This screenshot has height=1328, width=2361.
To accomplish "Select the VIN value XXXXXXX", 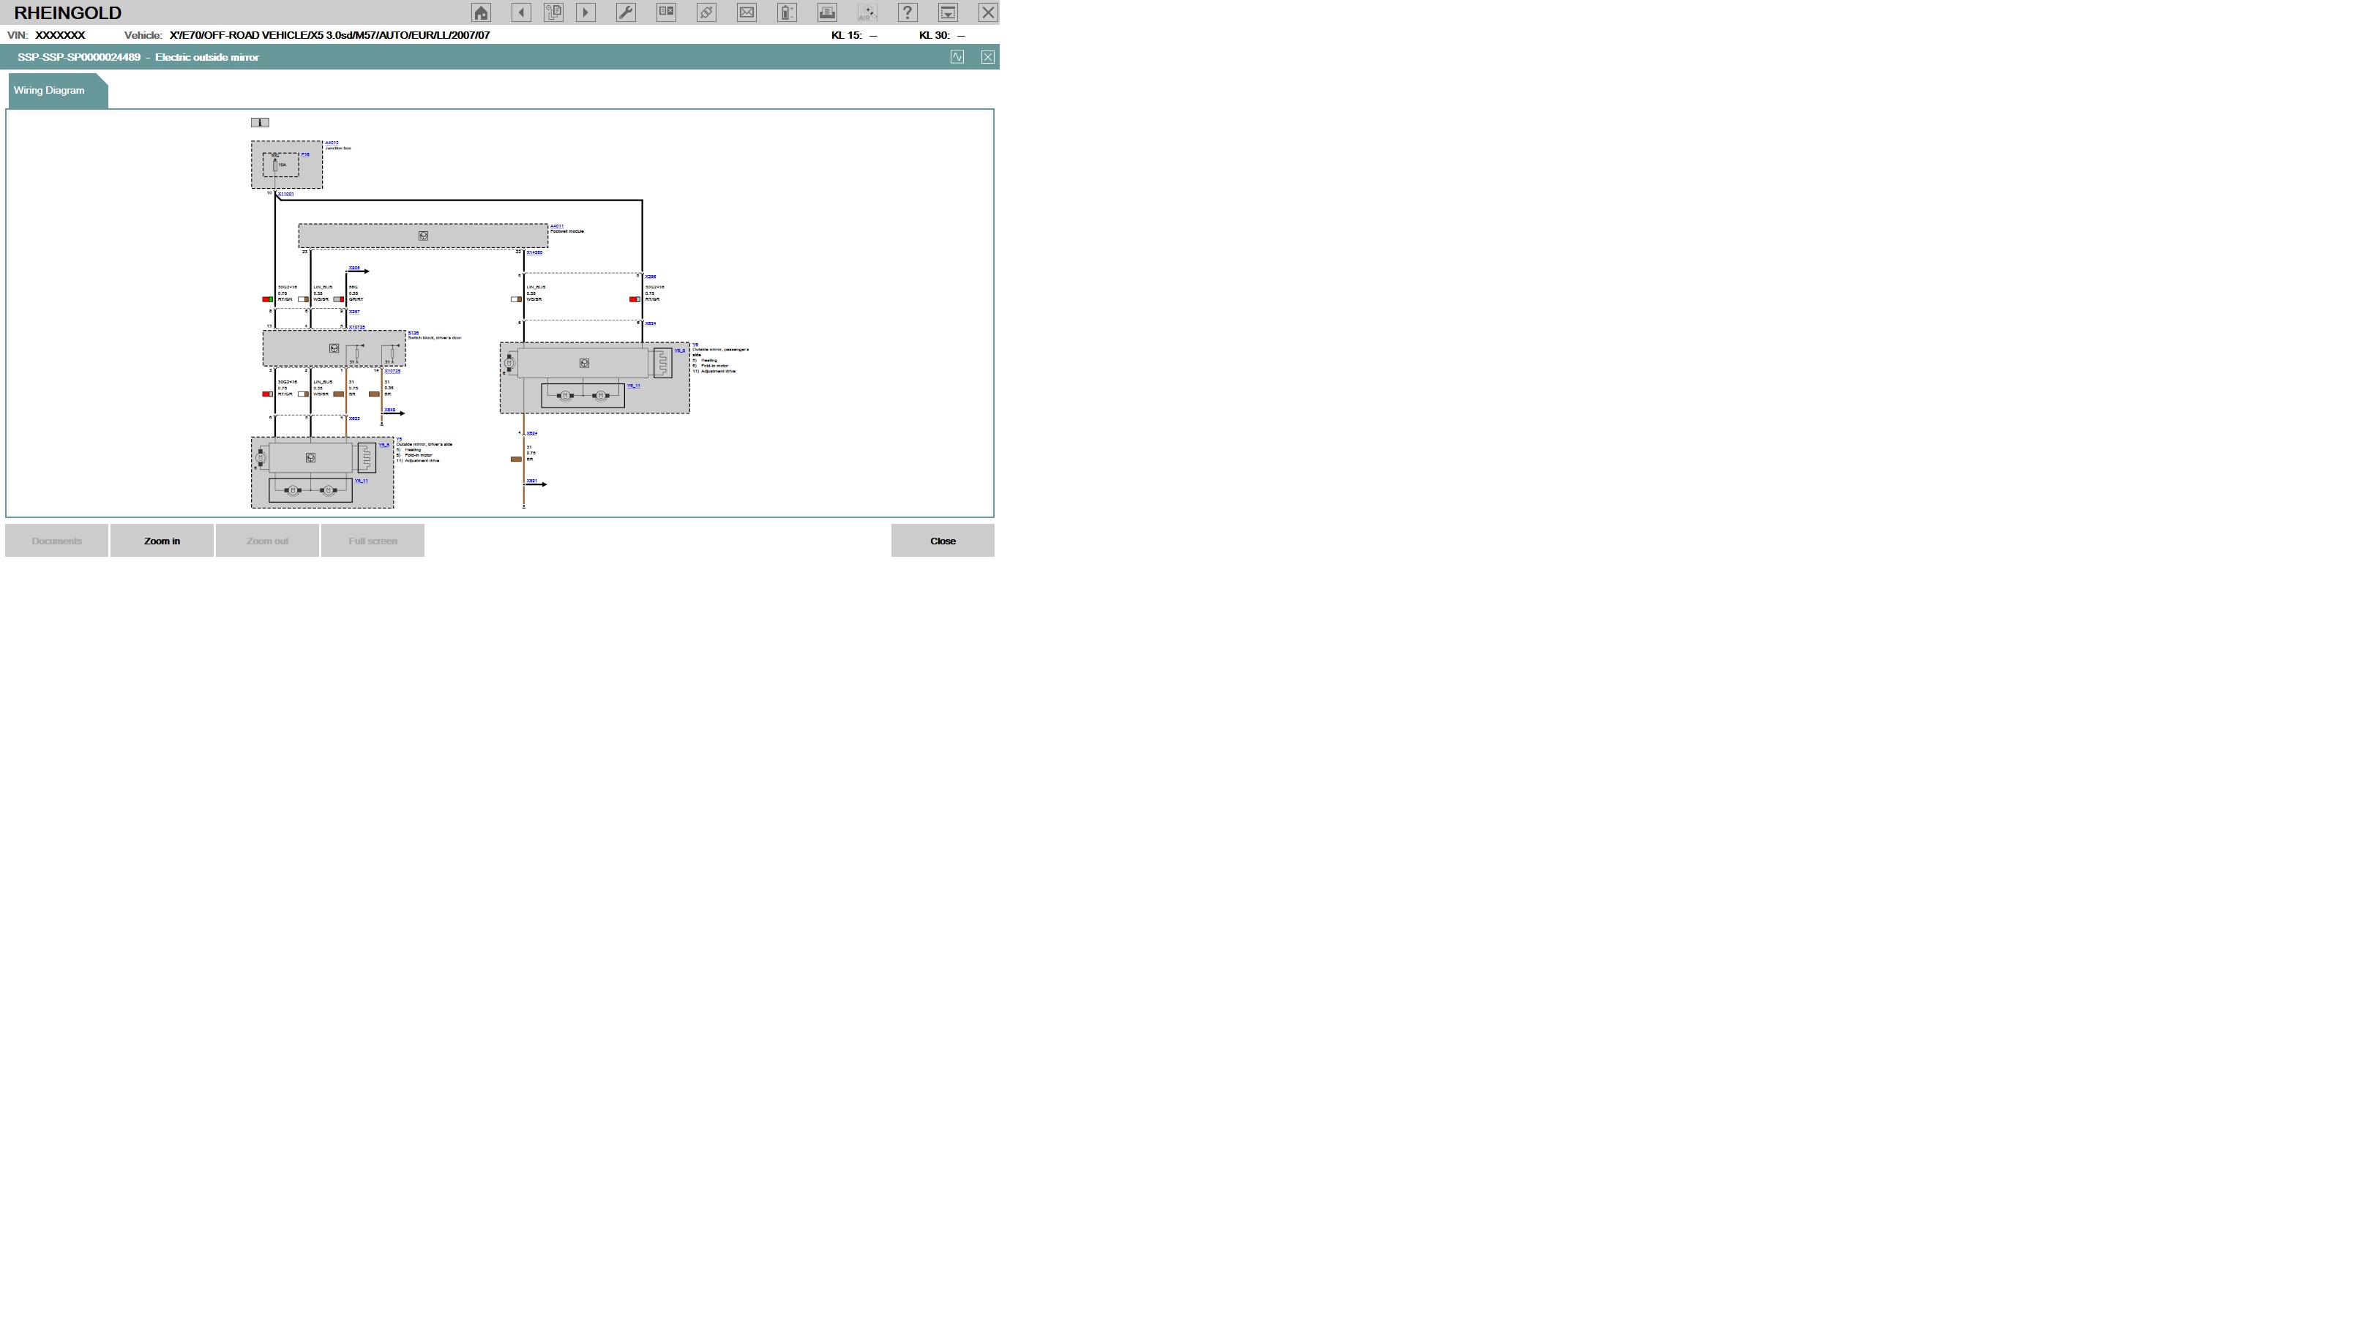I will pos(61,36).
